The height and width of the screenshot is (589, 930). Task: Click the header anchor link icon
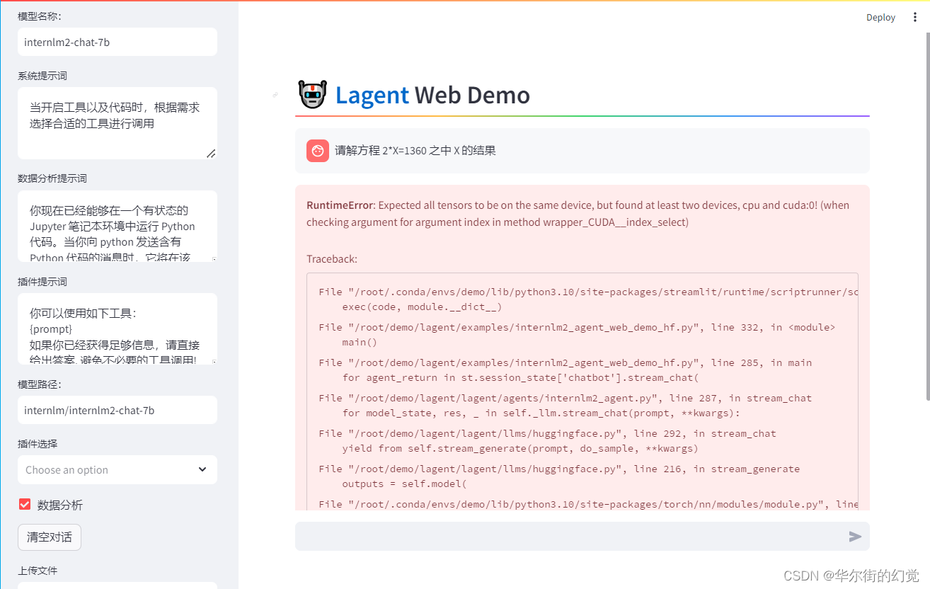pyautogui.click(x=275, y=94)
